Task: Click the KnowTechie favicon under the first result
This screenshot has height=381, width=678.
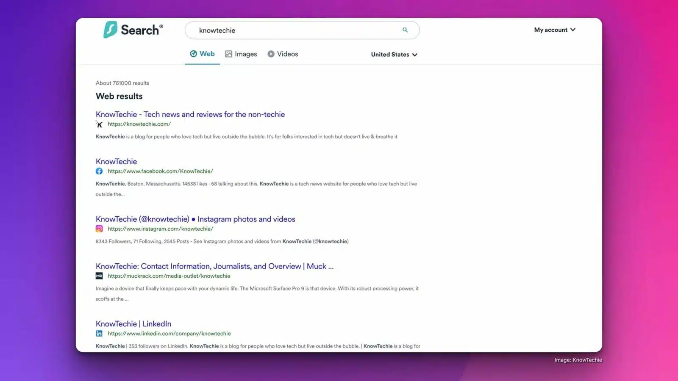Action: [99, 124]
